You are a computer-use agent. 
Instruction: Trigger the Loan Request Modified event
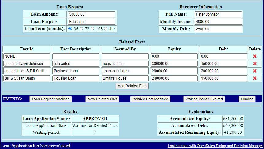[x=51, y=99]
